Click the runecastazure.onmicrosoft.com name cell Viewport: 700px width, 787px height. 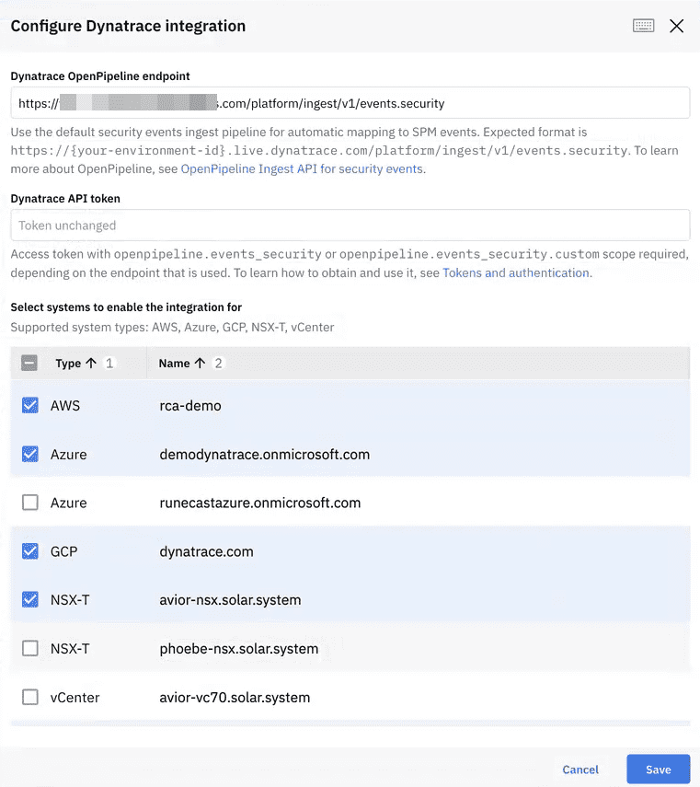[259, 503]
